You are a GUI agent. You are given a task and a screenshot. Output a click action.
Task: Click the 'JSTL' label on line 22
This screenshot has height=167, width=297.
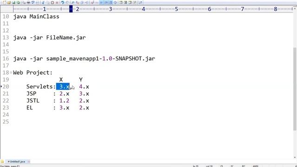[x=33, y=101]
